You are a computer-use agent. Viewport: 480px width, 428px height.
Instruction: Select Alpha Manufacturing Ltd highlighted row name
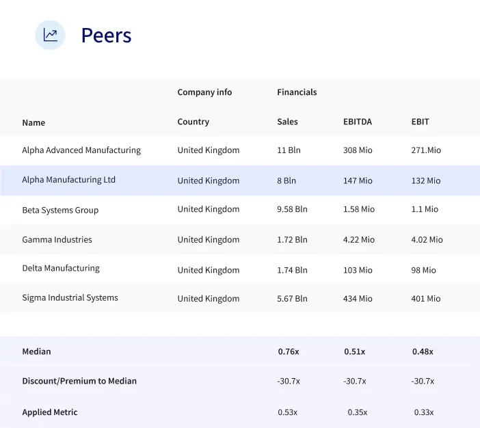(x=68, y=180)
